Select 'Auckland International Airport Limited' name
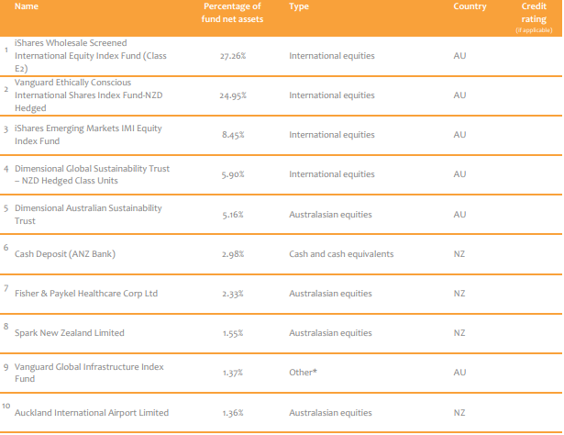Screen dimensions: 564x435 click(x=92, y=413)
